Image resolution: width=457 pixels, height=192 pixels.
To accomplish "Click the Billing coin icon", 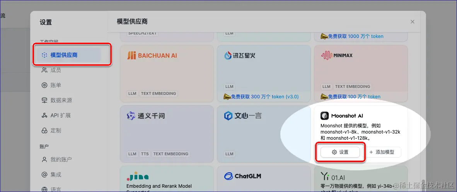I will click(x=44, y=85).
